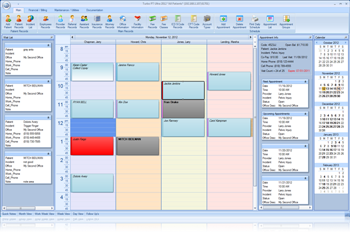The width and height of the screenshot is (350, 235).
Task: Open the Follow Up's tab
Action: pos(92,214)
